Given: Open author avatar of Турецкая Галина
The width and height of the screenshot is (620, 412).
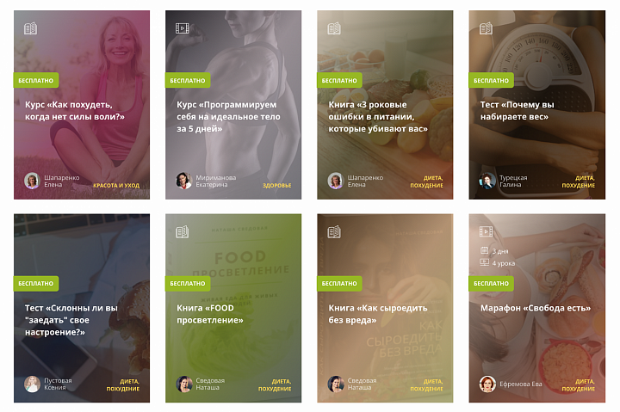Looking at the screenshot, I should pyautogui.click(x=487, y=181).
